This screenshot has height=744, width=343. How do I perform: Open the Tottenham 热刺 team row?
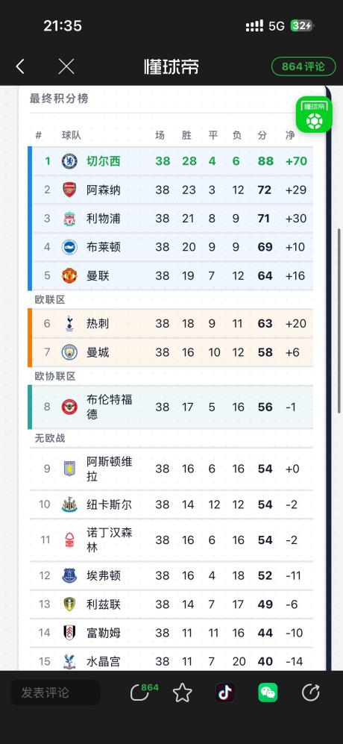pos(171,324)
